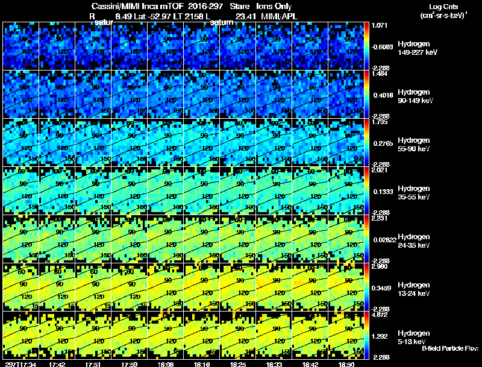
Task: Click the Hydrogen 35-55 keV color scale bar
Action: [366, 190]
